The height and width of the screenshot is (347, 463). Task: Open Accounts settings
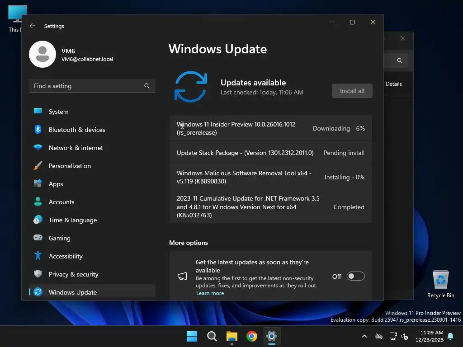tap(92, 202)
